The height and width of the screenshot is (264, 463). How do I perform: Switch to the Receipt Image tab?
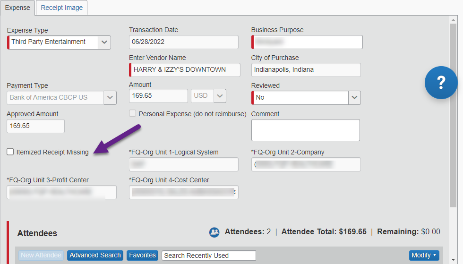coord(61,8)
